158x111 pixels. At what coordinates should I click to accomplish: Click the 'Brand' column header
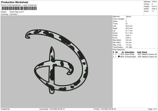click(145, 52)
